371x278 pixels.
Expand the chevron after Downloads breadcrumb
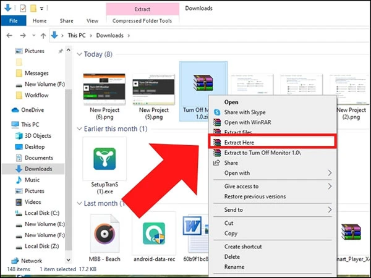[129, 36]
